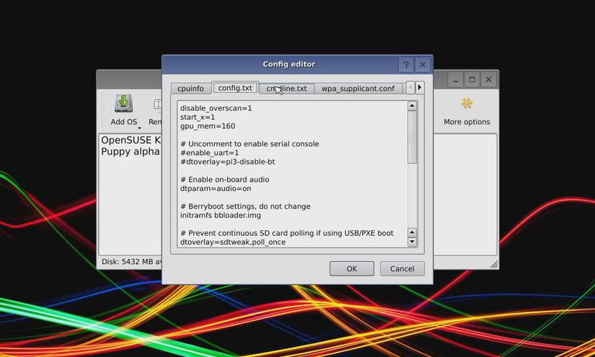Viewport: 595px width, 357px height.
Task: Click the #dtoverlay=pi3-disable-bt line
Action: pyautogui.click(x=228, y=162)
